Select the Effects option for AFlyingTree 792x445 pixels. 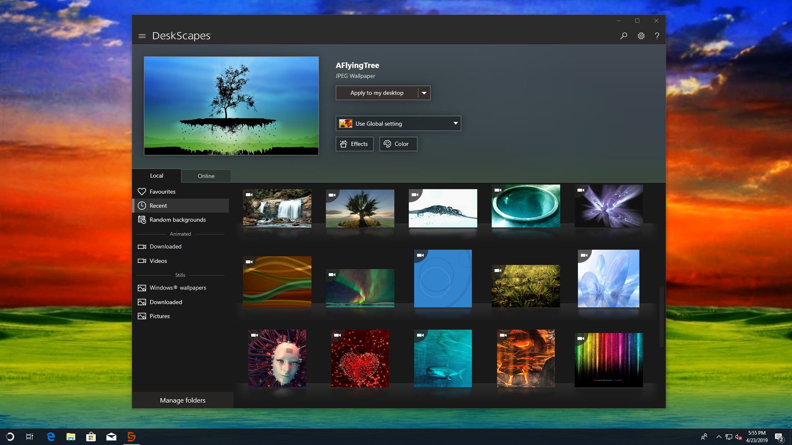[x=354, y=144]
